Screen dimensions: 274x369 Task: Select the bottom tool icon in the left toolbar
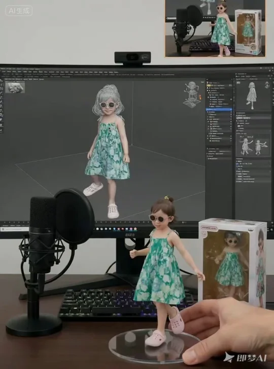click(1, 130)
